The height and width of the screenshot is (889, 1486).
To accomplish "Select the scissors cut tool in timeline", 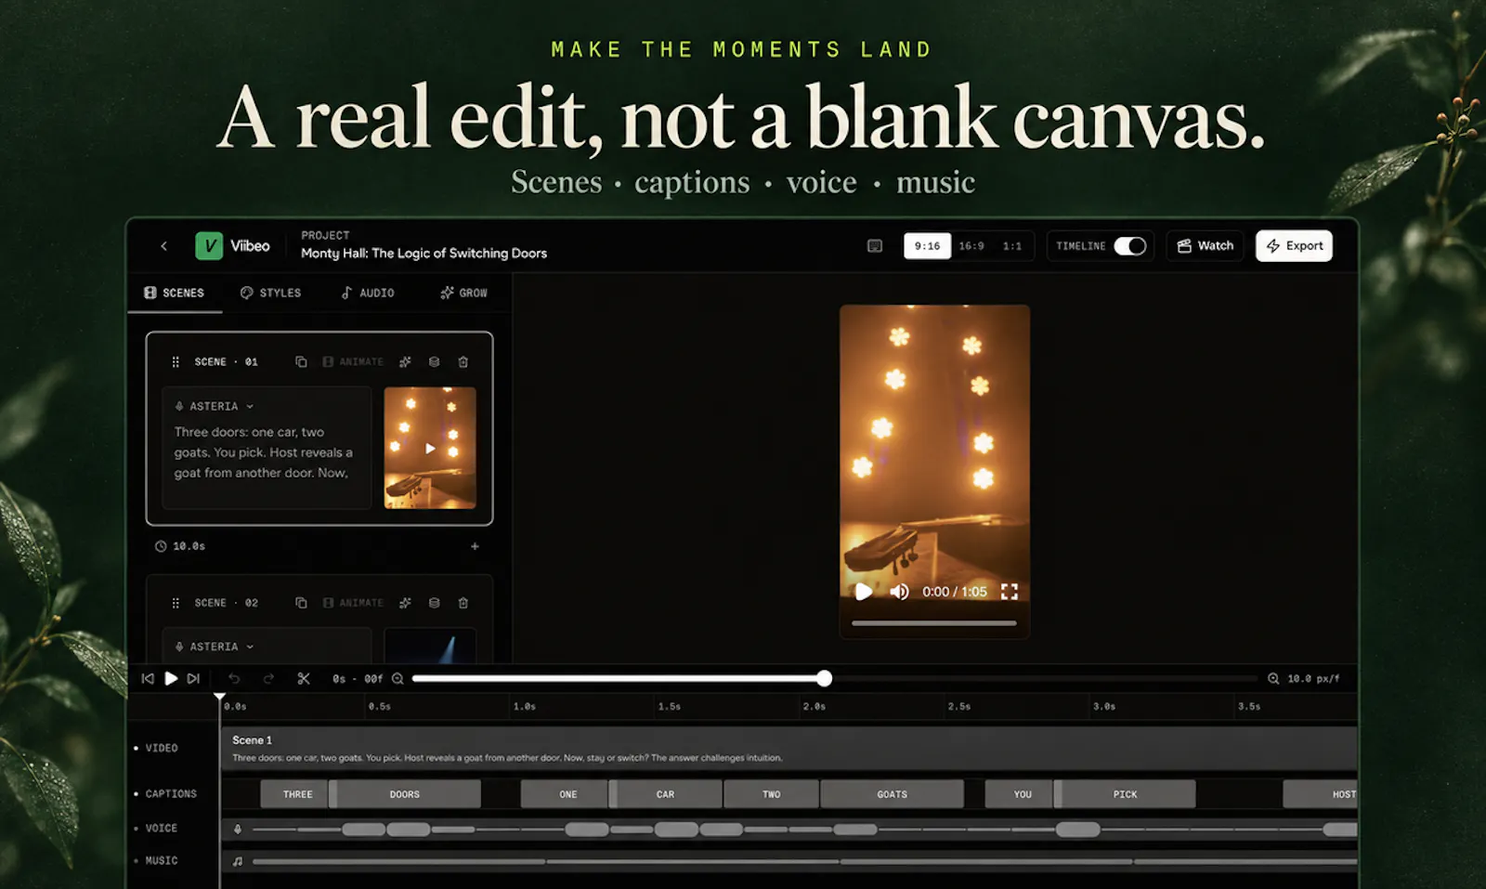I will coord(304,679).
